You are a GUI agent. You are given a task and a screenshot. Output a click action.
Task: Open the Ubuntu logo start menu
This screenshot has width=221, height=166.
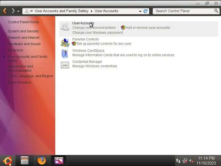[x=7, y=161]
